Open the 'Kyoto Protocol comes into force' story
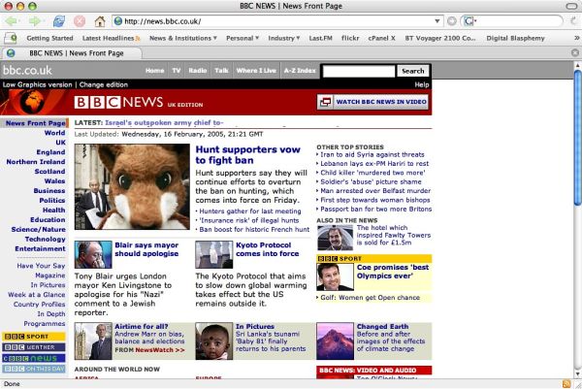The image size is (582, 389). click(268, 249)
